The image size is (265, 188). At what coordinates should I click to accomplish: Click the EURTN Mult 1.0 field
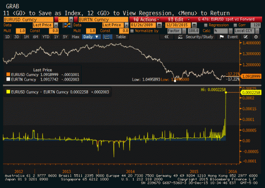click(x=91, y=31)
